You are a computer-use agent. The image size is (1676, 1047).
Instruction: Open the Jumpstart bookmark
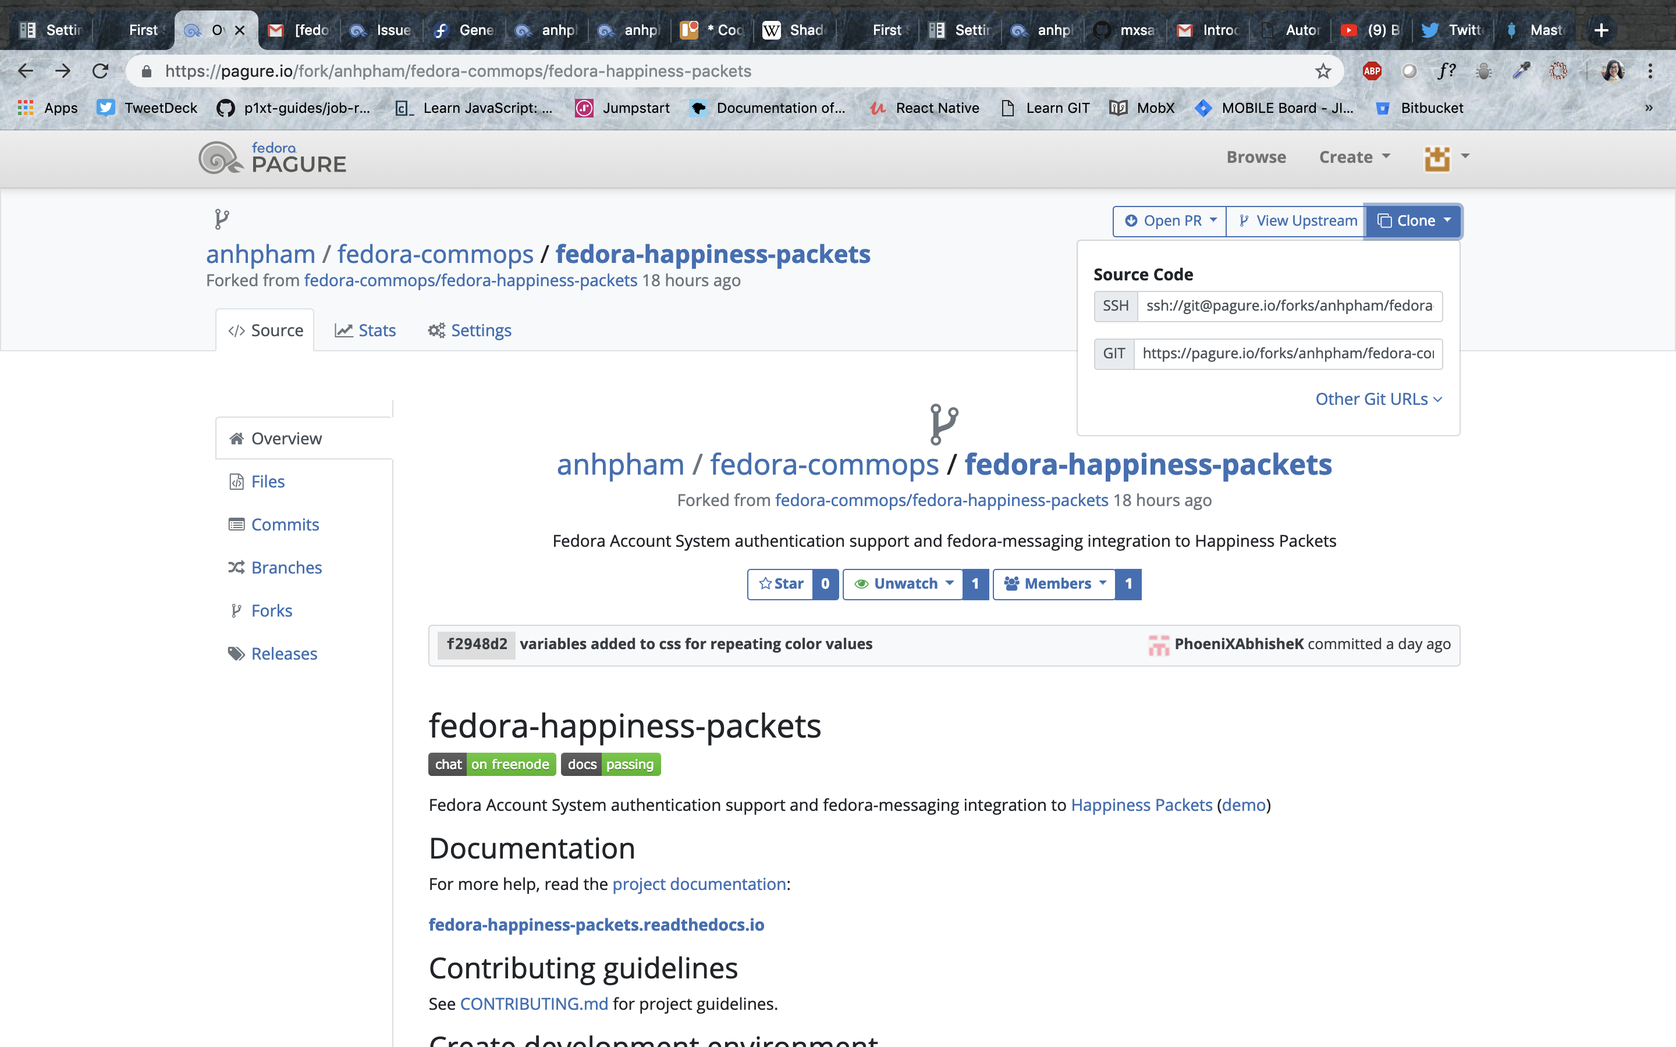click(623, 108)
